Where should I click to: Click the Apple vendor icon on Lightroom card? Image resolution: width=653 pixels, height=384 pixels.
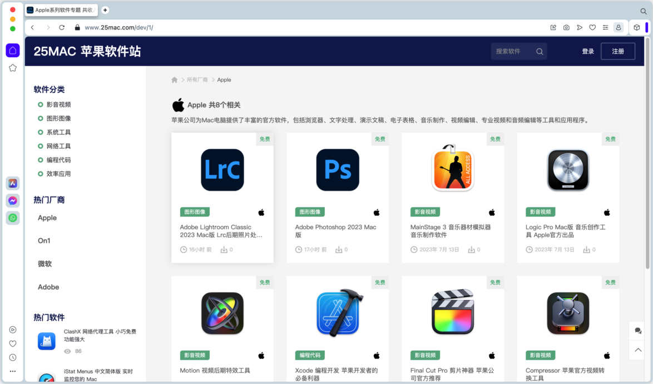click(x=261, y=213)
